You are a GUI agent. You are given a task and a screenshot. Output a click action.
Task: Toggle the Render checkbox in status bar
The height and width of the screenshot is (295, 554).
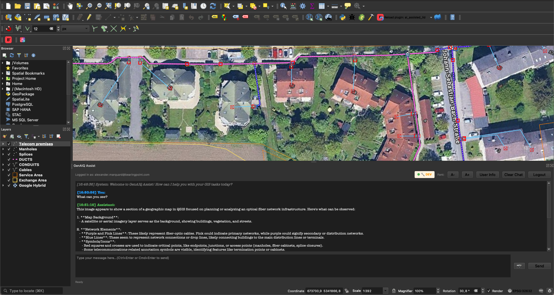click(x=489, y=291)
